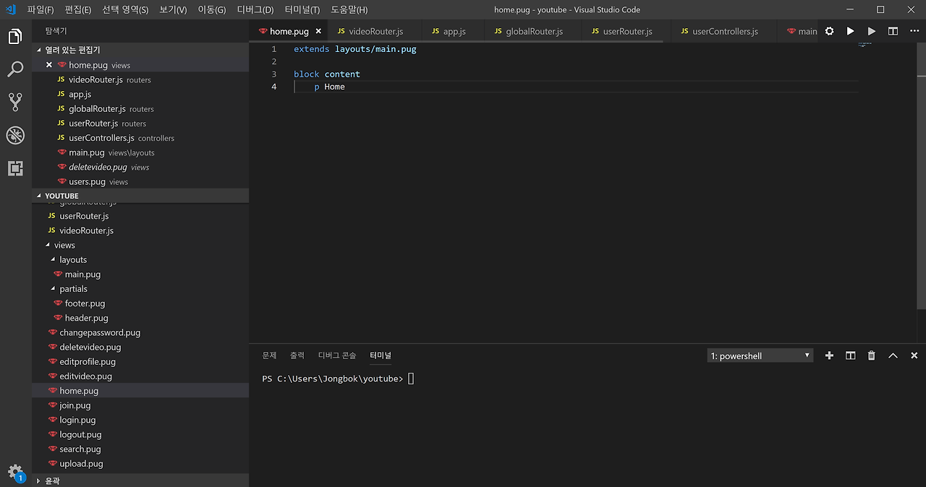This screenshot has width=926, height=487.
Task: Click the gear icon in editor toolbar
Action: pyautogui.click(x=829, y=31)
